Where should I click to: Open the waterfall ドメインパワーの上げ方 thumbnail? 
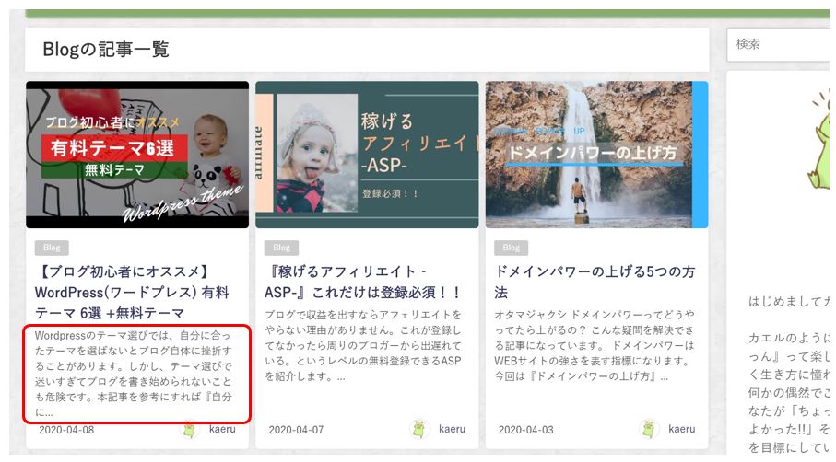tap(596, 155)
